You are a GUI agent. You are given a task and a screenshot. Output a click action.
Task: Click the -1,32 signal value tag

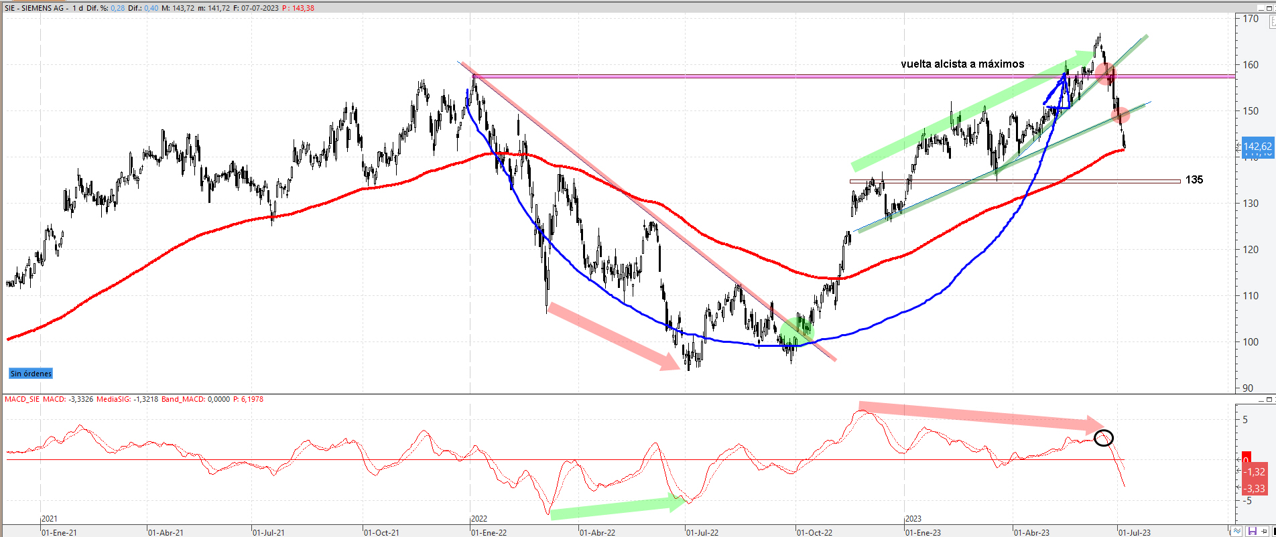pos(1255,472)
